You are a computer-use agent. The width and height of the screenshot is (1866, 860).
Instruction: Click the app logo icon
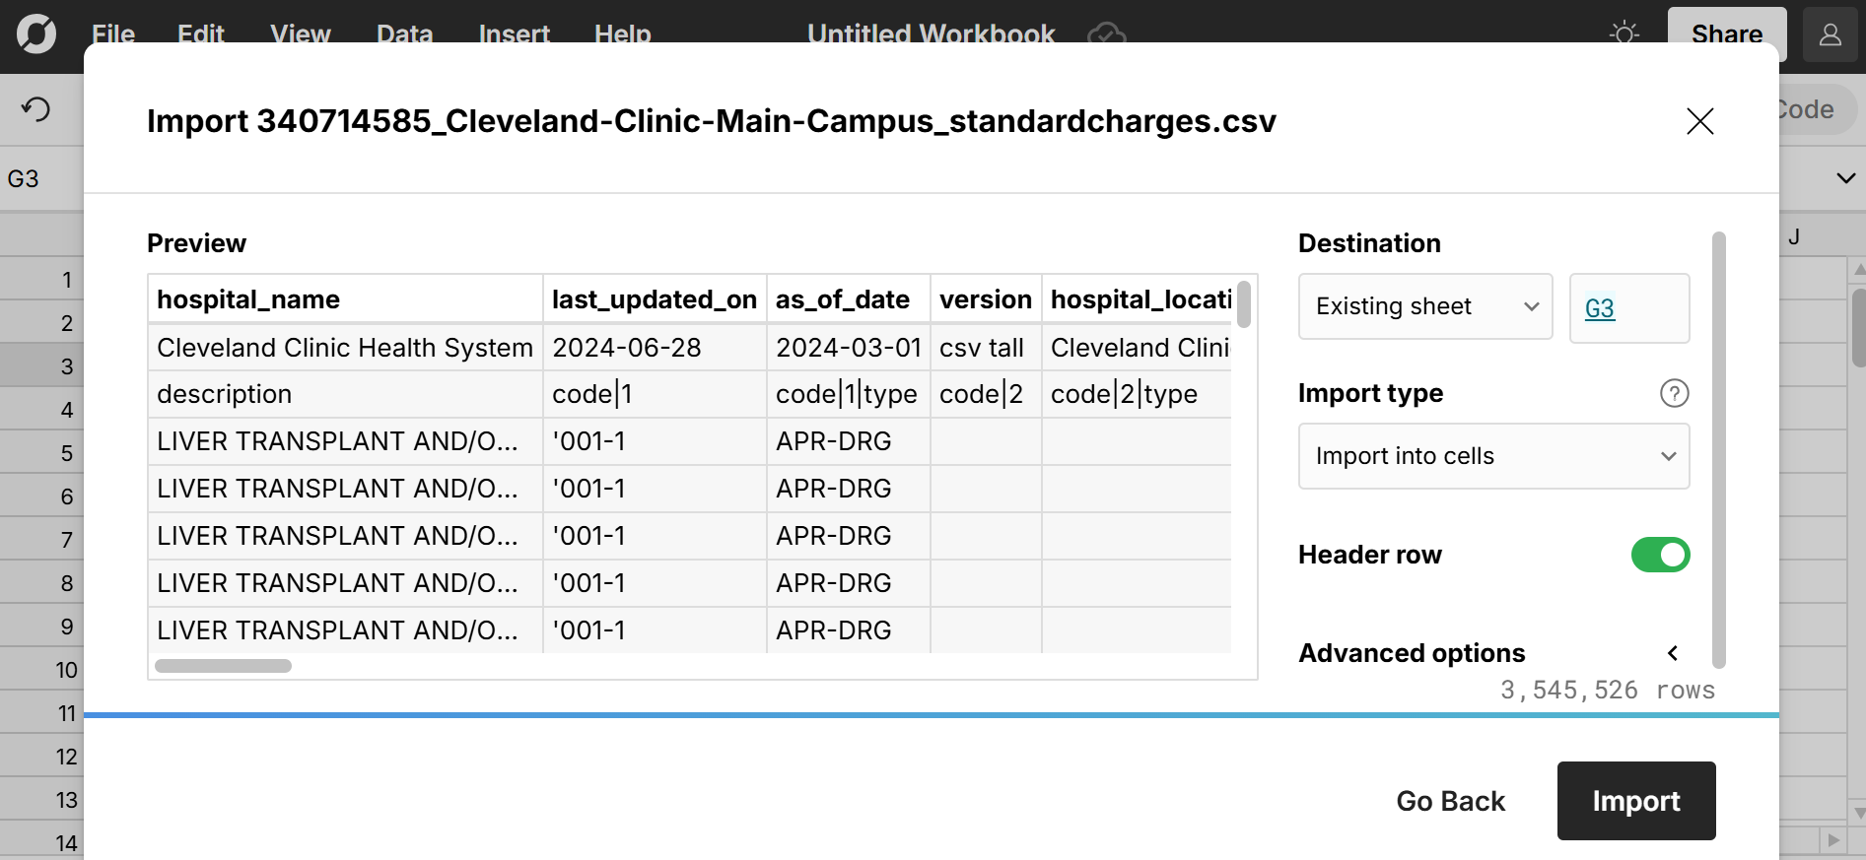pos(36,33)
